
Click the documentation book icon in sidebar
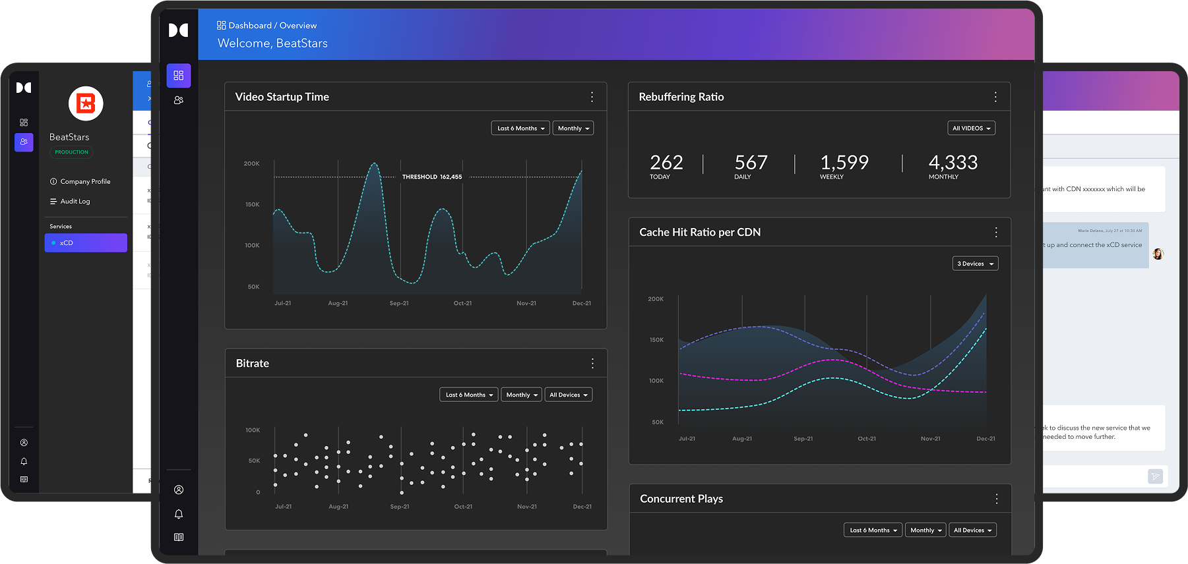pos(178,537)
